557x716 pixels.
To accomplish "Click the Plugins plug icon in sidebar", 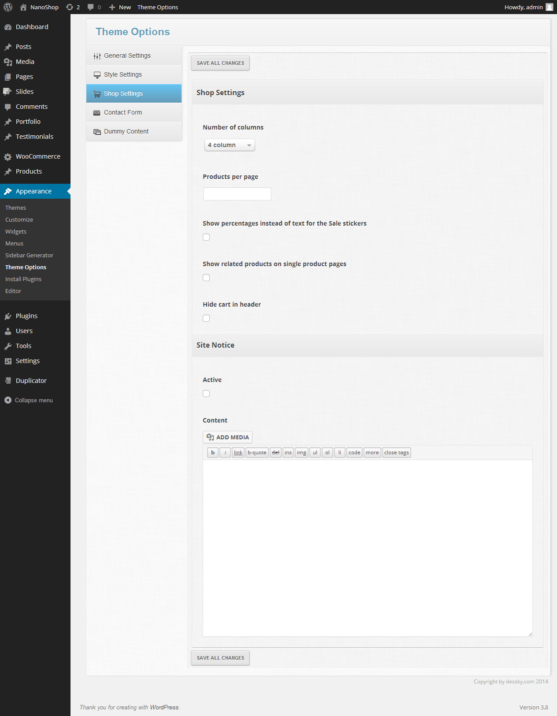I will coord(8,316).
